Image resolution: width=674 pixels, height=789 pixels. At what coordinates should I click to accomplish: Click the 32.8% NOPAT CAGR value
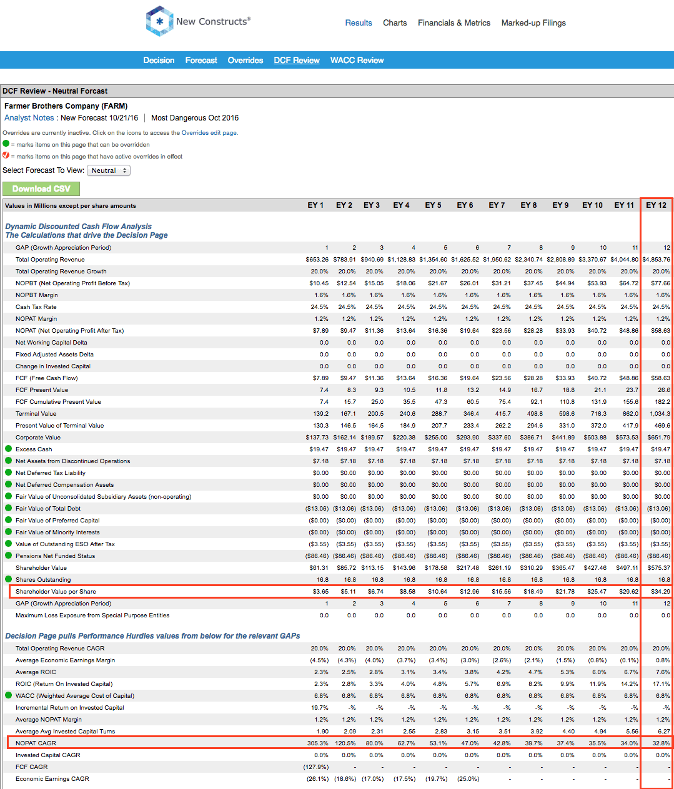tap(661, 743)
